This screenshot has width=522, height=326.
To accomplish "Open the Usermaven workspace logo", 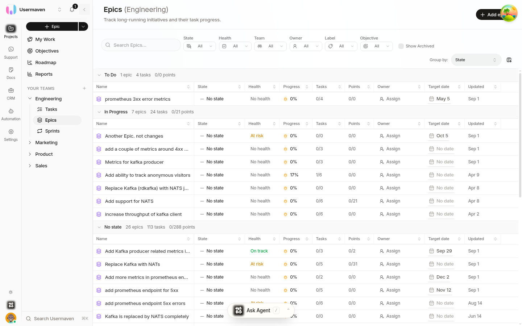I will 11,9.
